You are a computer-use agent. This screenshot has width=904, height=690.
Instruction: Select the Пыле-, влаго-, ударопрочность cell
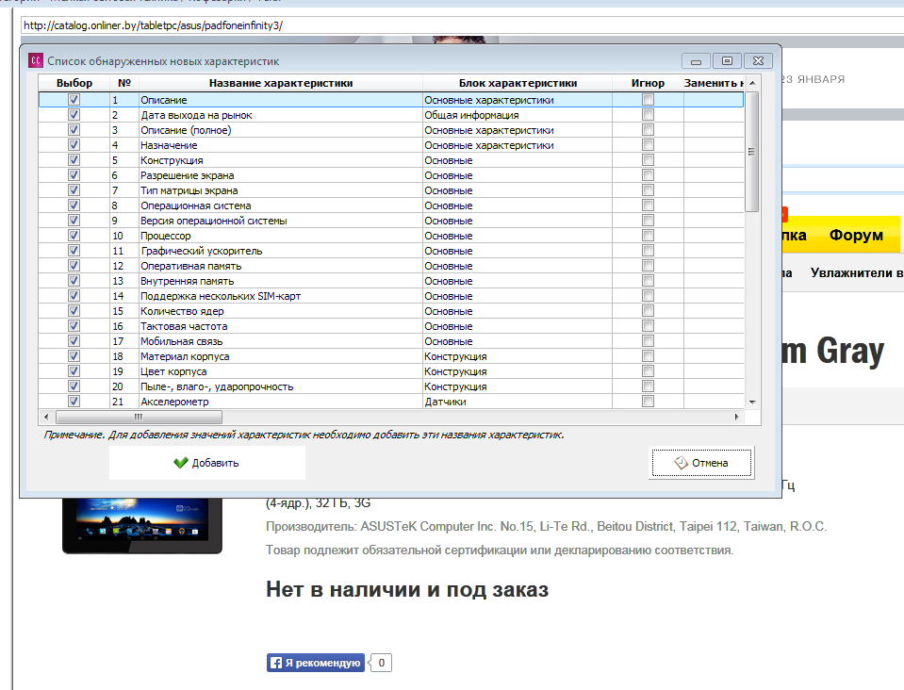(280, 386)
